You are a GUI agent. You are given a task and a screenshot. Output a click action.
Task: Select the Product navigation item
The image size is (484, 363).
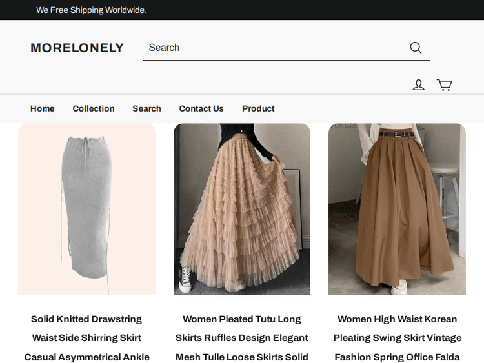point(258,108)
